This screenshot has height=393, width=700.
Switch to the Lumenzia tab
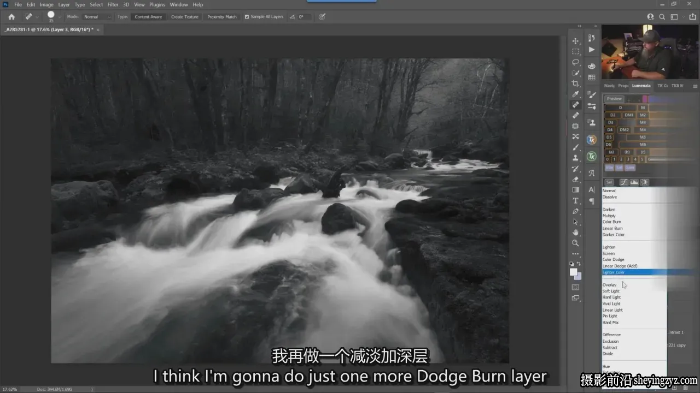pyautogui.click(x=641, y=86)
